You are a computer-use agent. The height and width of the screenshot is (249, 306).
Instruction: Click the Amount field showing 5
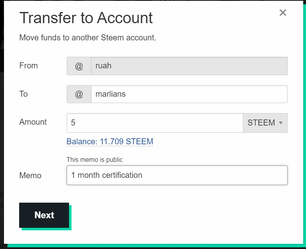click(x=155, y=123)
